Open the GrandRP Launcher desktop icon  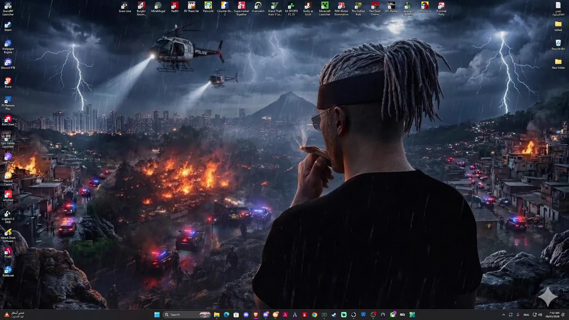pyautogui.click(x=8, y=8)
